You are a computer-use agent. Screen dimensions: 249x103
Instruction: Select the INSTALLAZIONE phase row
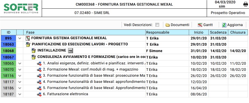click(123, 51)
